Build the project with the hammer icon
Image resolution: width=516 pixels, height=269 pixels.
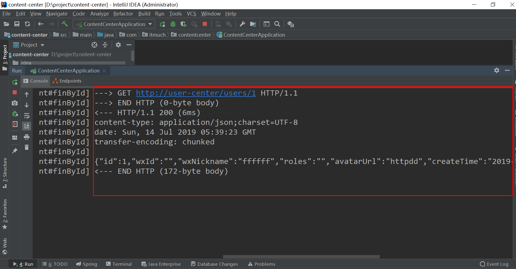point(65,24)
